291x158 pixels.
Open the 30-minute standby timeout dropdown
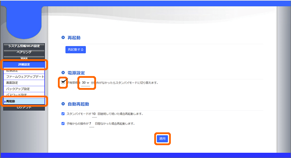coord(86,83)
